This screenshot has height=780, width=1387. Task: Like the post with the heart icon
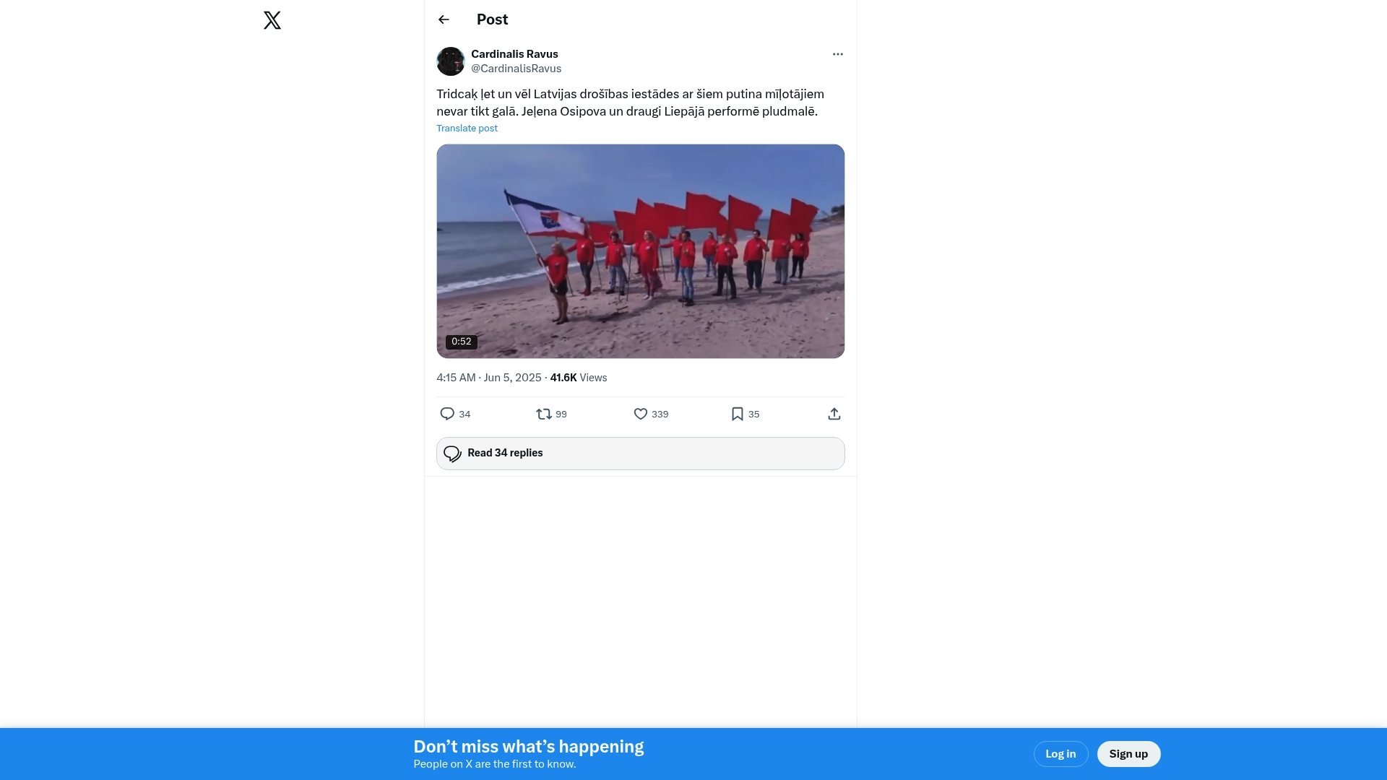[x=641, y=414]
